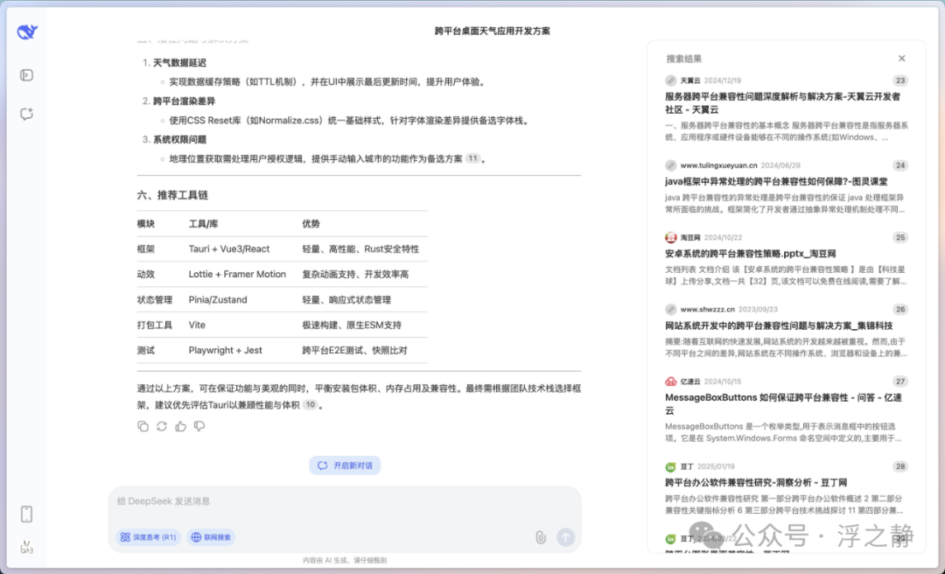
Task: Click the 开启新对话 button
Action: [x=345, y=465]
